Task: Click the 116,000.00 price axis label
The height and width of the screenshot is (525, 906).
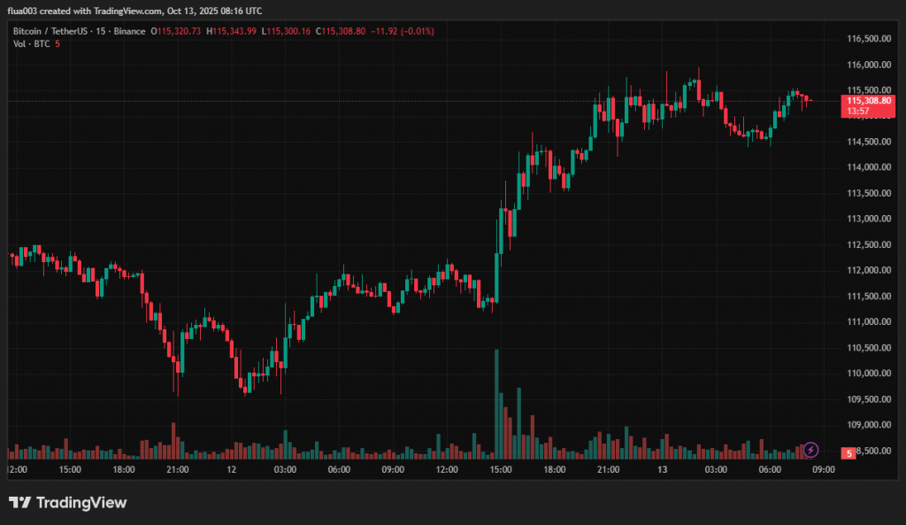Action: [x=867, y=65]
